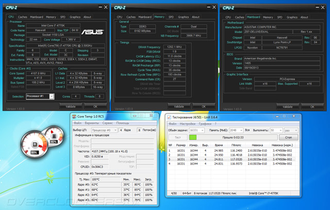Minimize the LinX window
The image size is (330, 210).
click(277, 116)
